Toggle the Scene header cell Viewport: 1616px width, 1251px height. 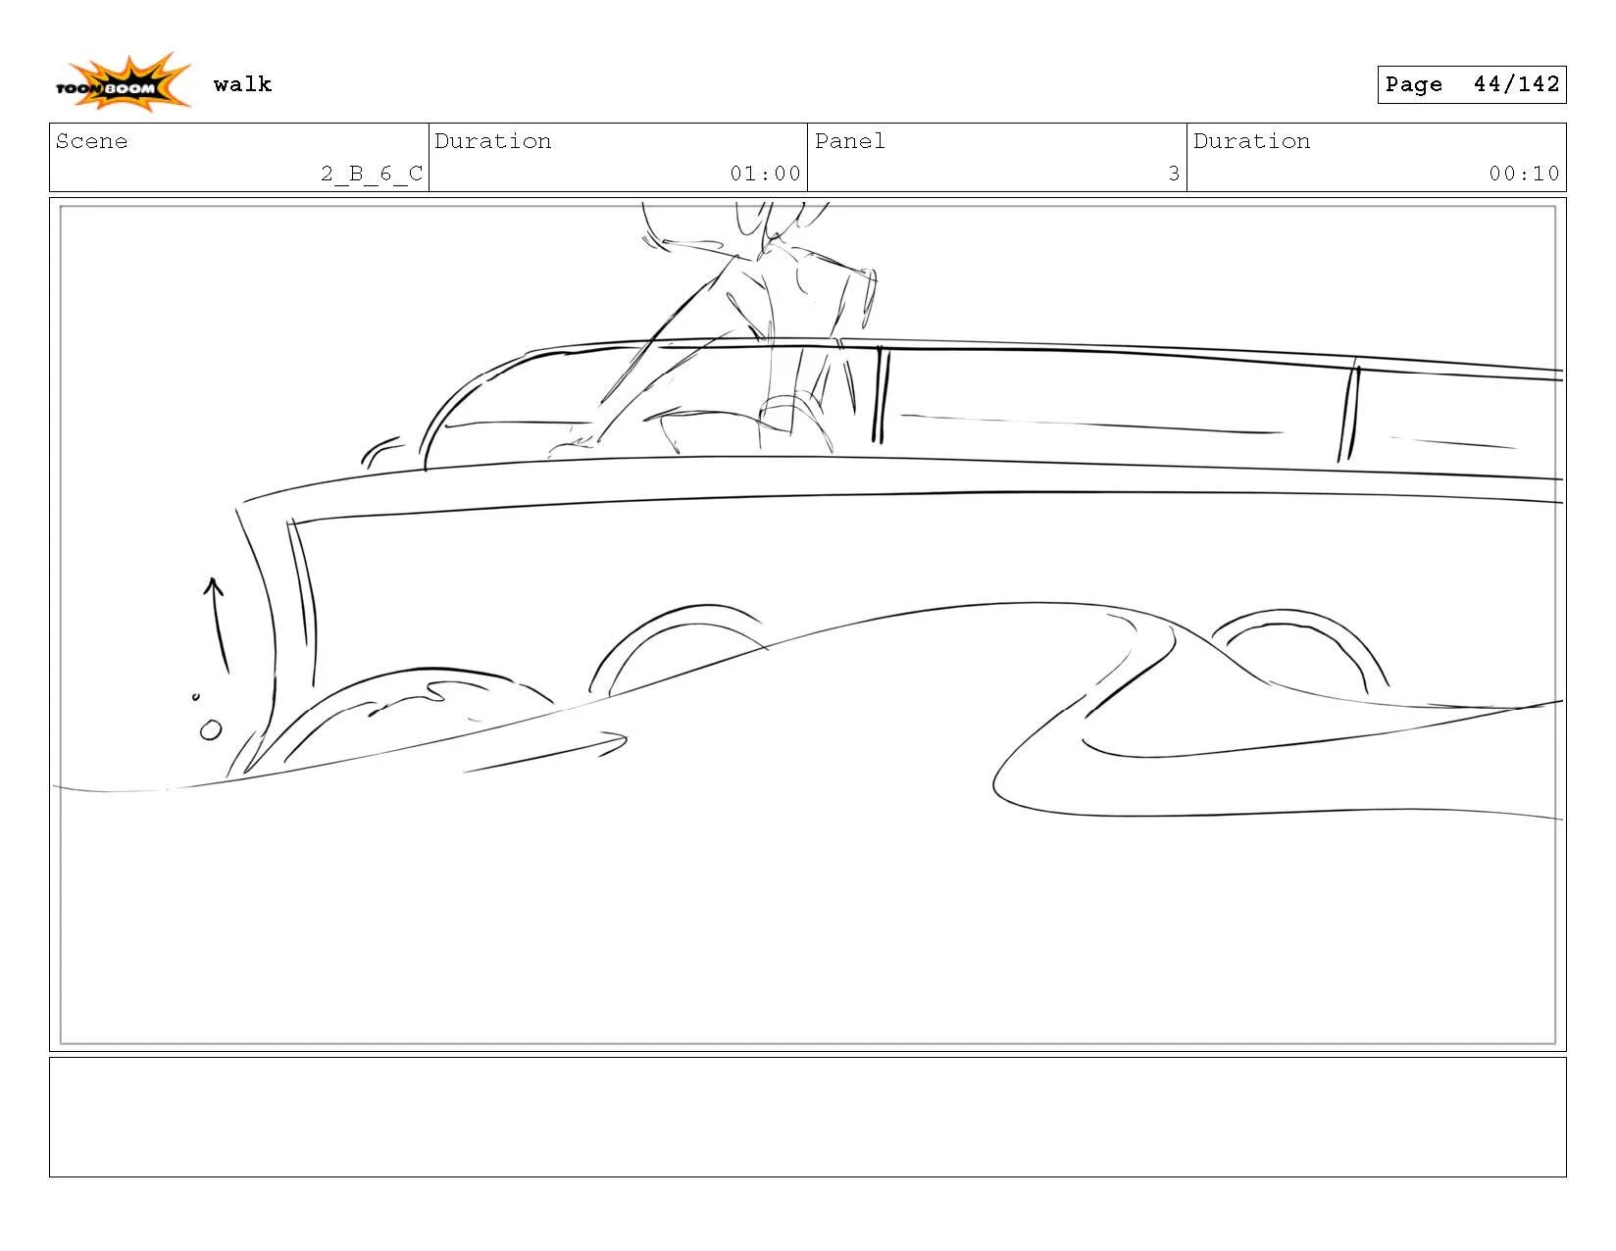pyautogui.click(x=93, y=141)
